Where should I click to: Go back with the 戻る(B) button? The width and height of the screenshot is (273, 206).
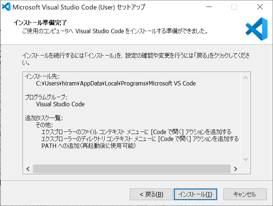coord(151,194)
